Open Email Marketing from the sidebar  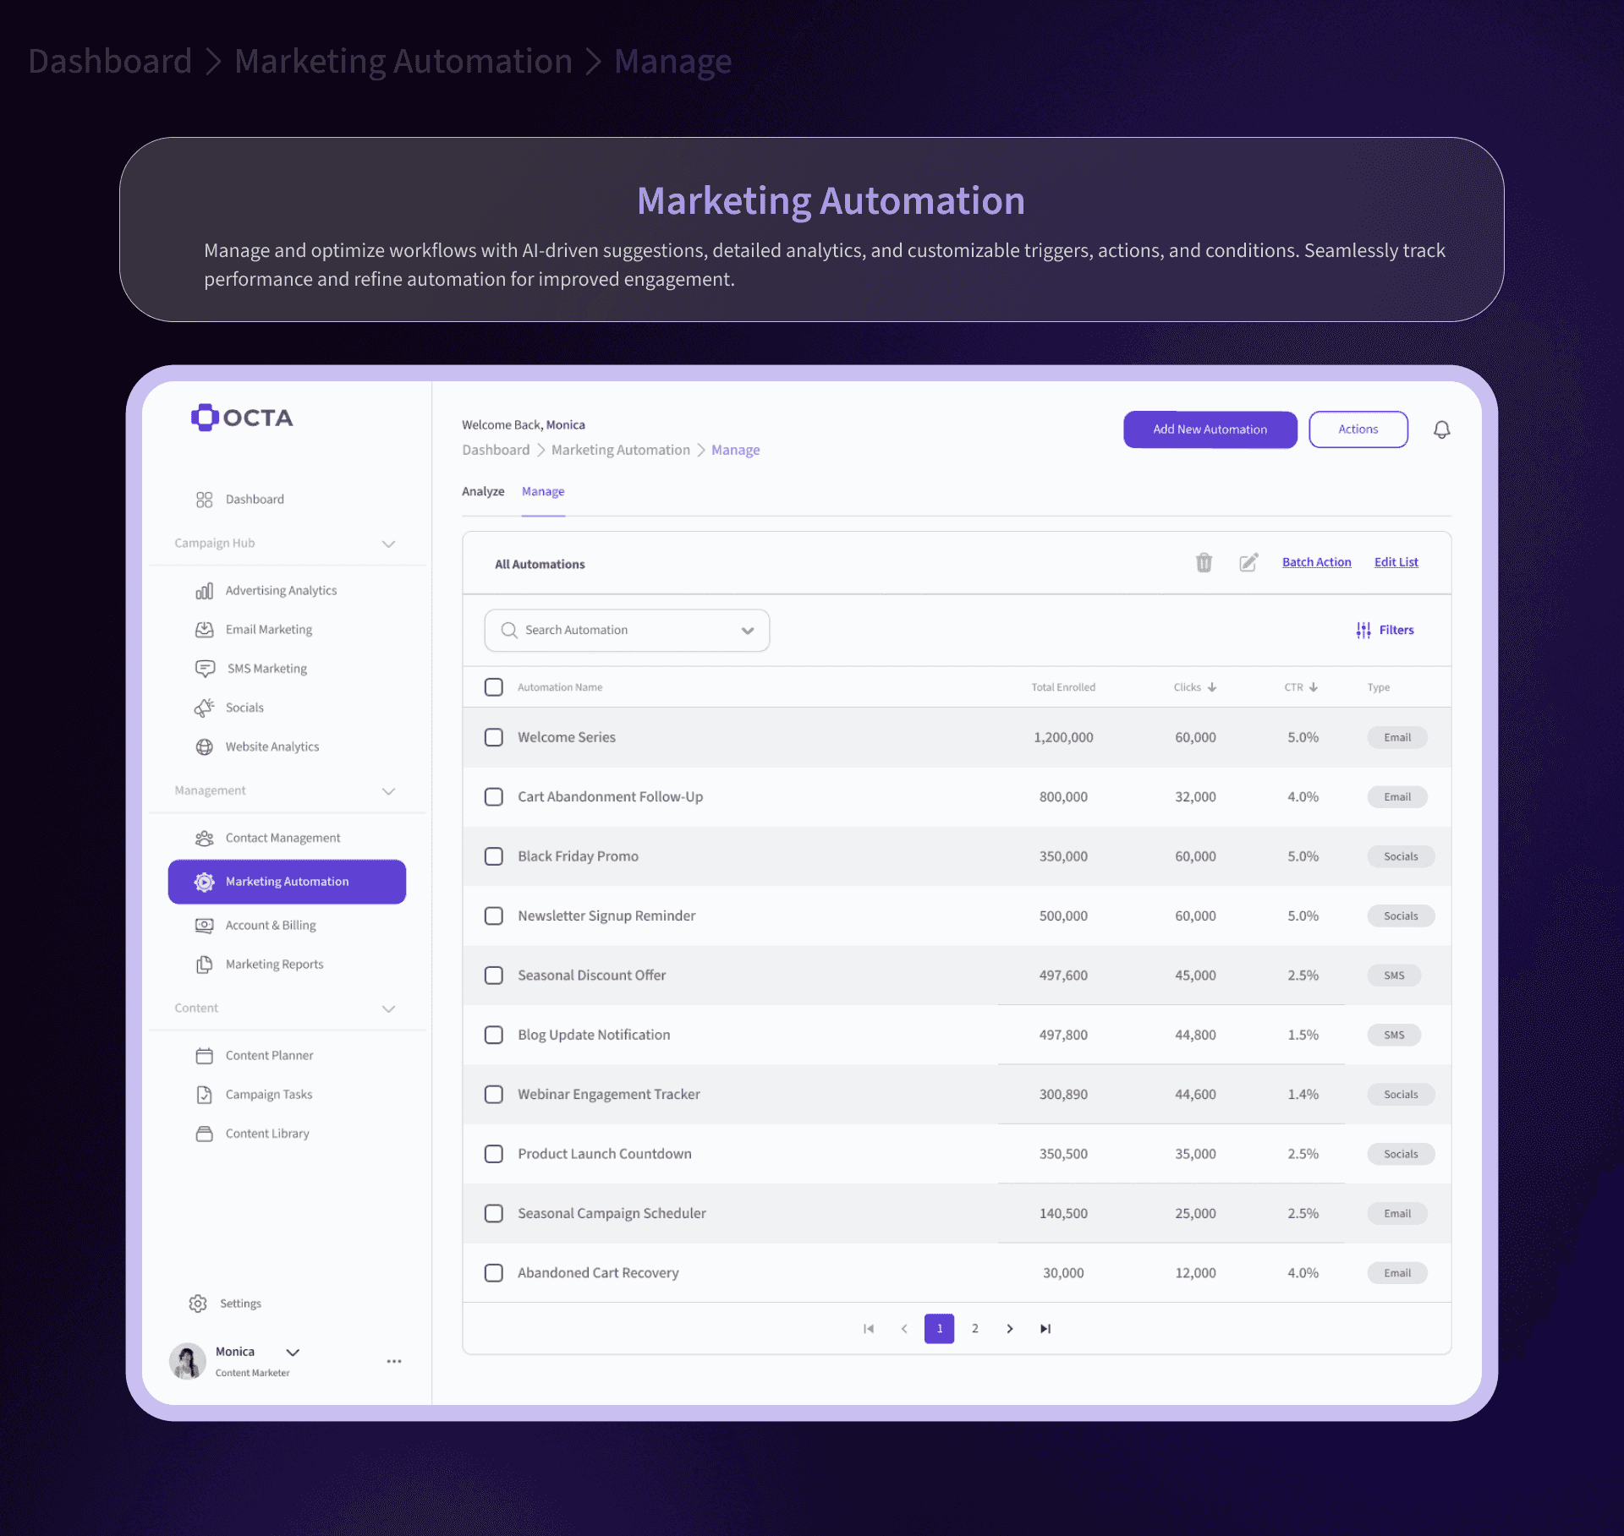(268, 629)
